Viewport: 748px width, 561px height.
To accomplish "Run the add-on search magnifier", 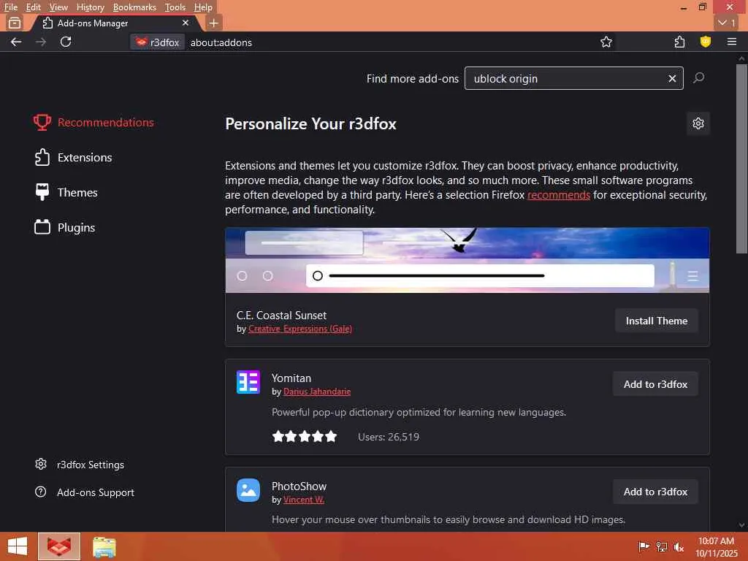I will pyautogui.click(x=699, y=77).
